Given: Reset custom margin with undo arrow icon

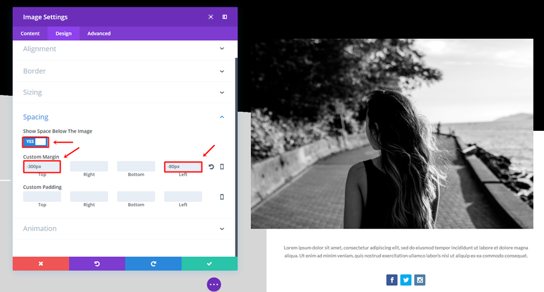Looking at the screenshot, I should tap(211, 167).
